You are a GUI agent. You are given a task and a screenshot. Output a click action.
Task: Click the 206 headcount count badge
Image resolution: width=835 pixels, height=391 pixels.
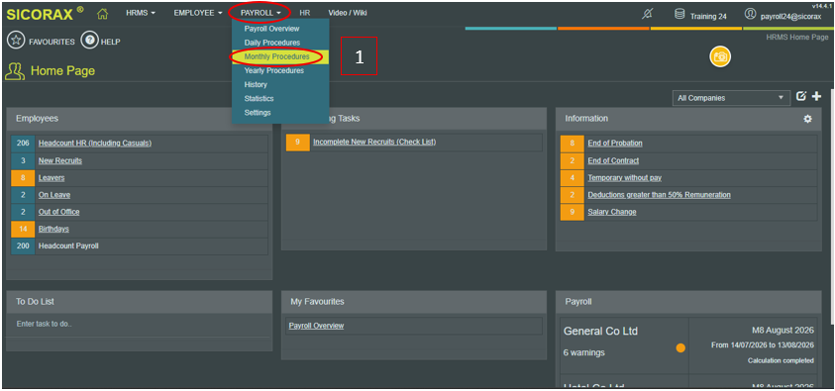[x=23, y=144]
